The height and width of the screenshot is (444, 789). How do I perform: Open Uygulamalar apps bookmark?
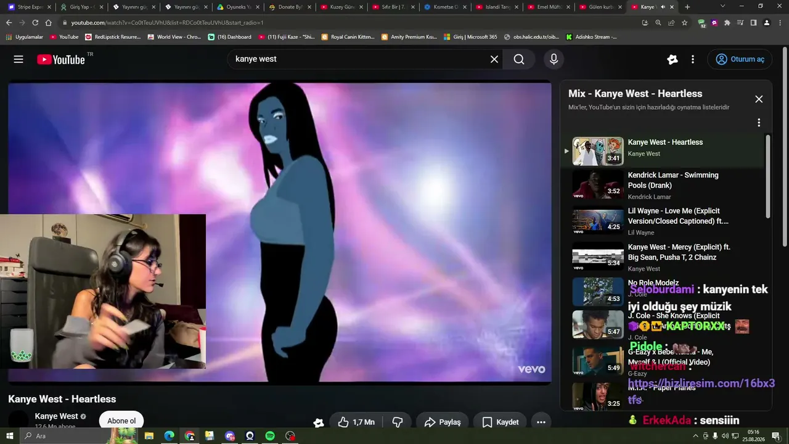[x=25, y=37]
